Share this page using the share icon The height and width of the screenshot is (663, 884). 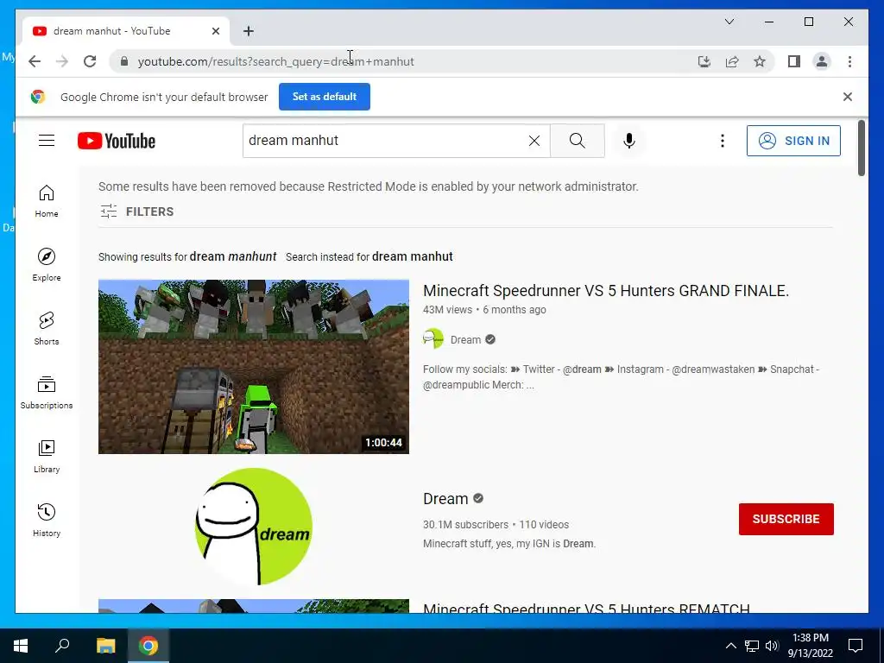(732, 61)
